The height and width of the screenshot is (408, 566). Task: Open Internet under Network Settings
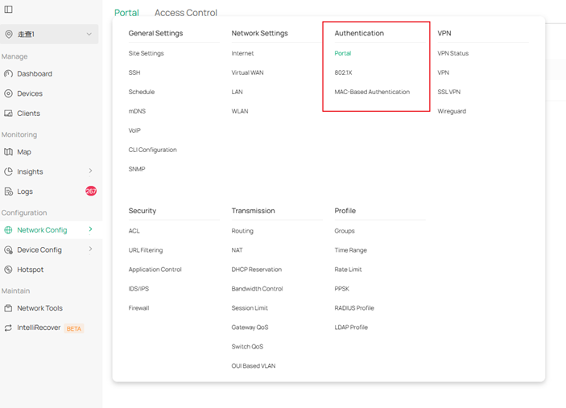point(242,53)
